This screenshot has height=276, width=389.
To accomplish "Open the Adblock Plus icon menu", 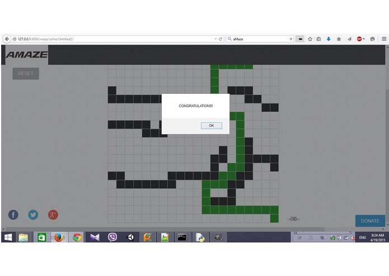I will (360, 39).
